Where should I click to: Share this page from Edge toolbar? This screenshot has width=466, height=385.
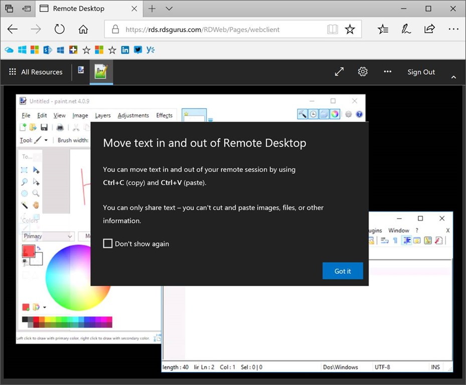429,29
